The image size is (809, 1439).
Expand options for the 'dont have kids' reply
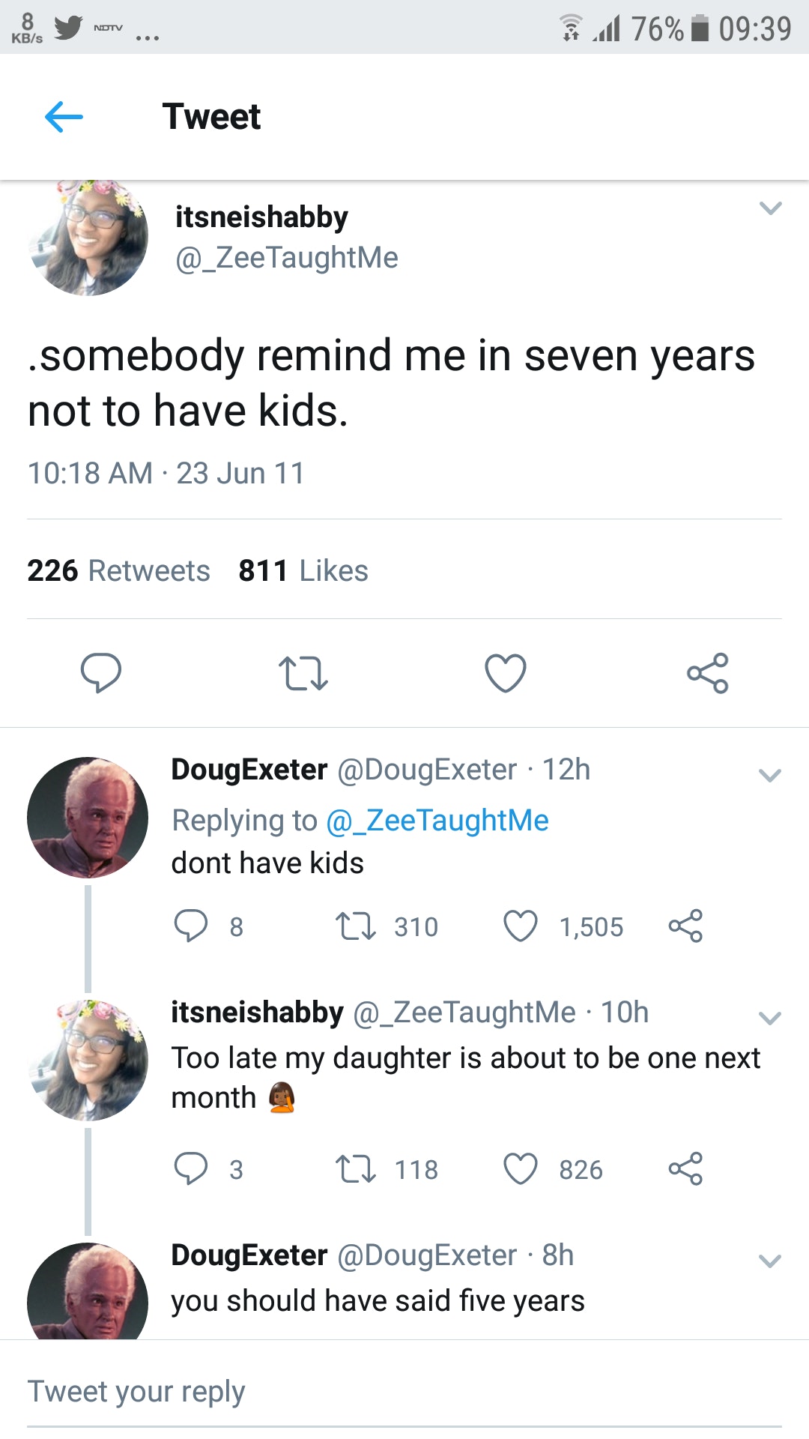[x=770, y=775]
